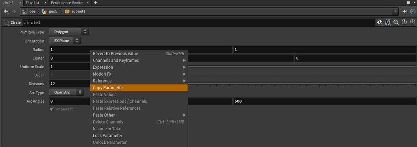Viewport: 417px width, 147px height.
Task: Open the node help question icon
Action: click(x=412, y=23)
